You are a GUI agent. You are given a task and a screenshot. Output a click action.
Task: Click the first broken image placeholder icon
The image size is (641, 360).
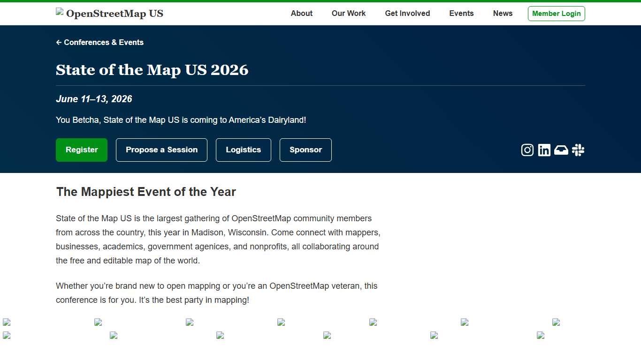click(7, 322)
